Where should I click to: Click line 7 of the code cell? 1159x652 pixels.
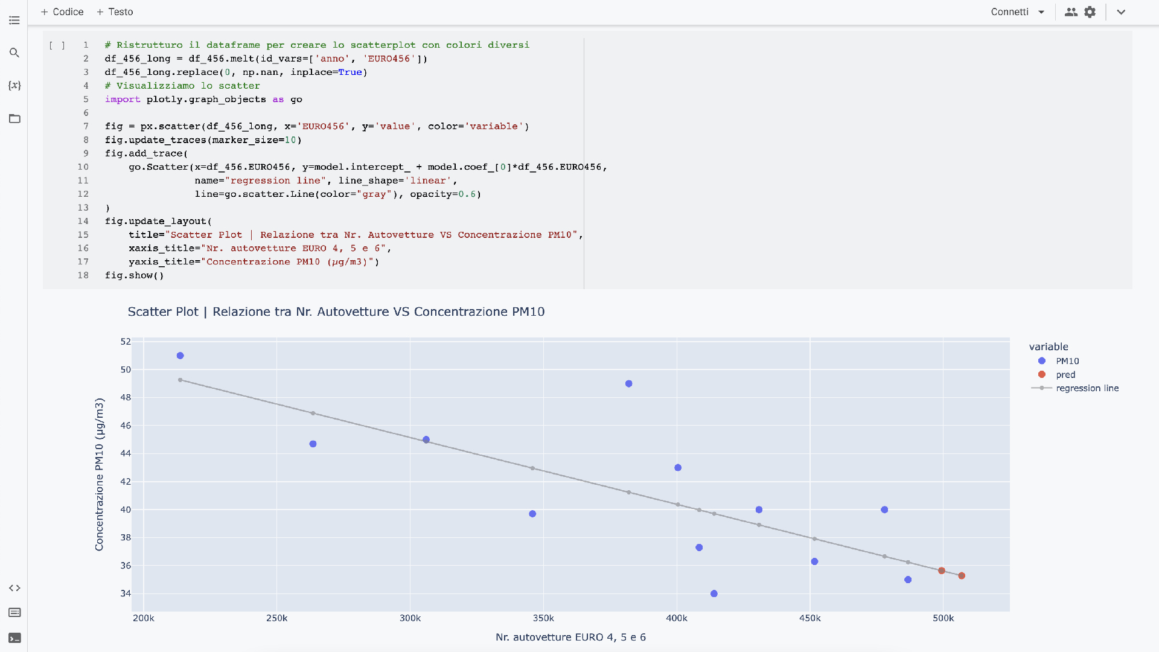302,126
